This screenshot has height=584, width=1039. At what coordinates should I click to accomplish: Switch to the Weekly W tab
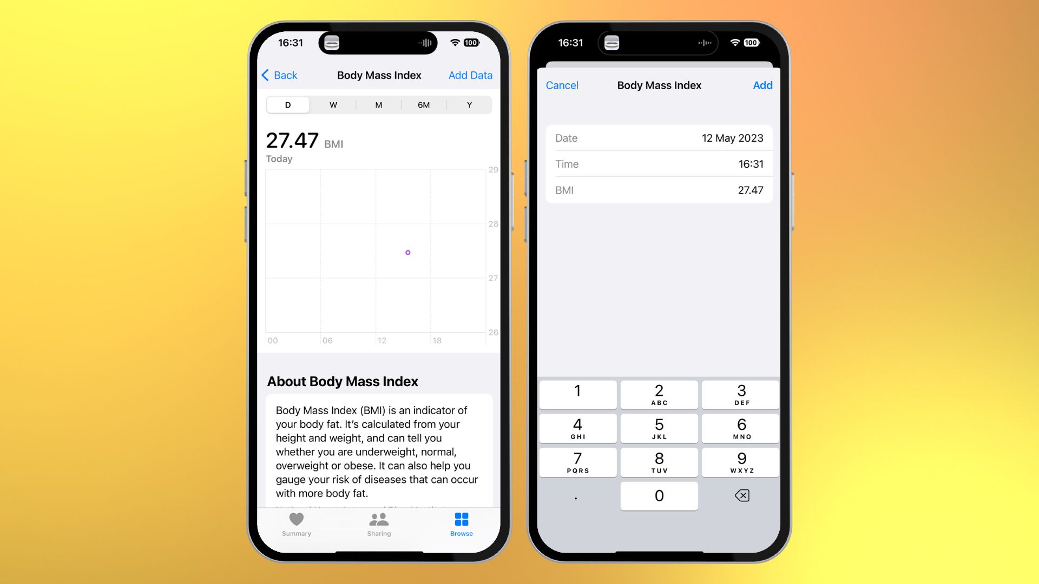(x=333, y=104)
